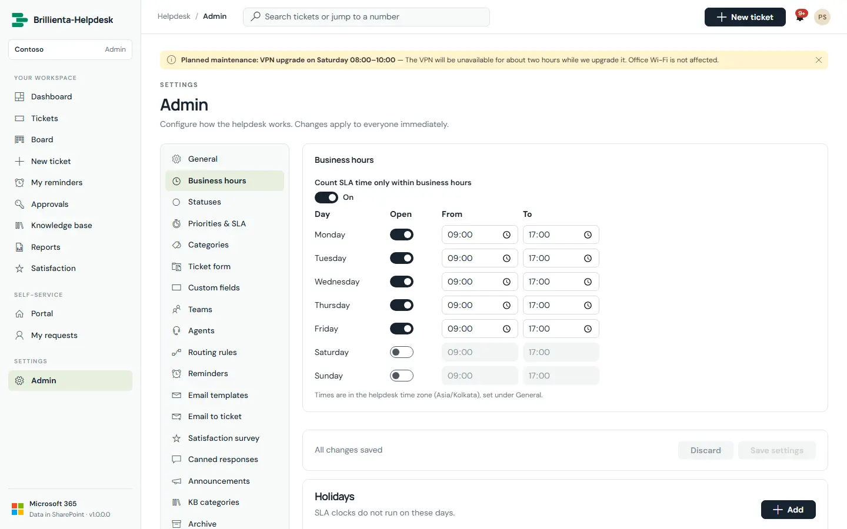This screenshot has width=847, height=529.
Task: Open Tuesday To time picker clock
Action: [588, 258]
